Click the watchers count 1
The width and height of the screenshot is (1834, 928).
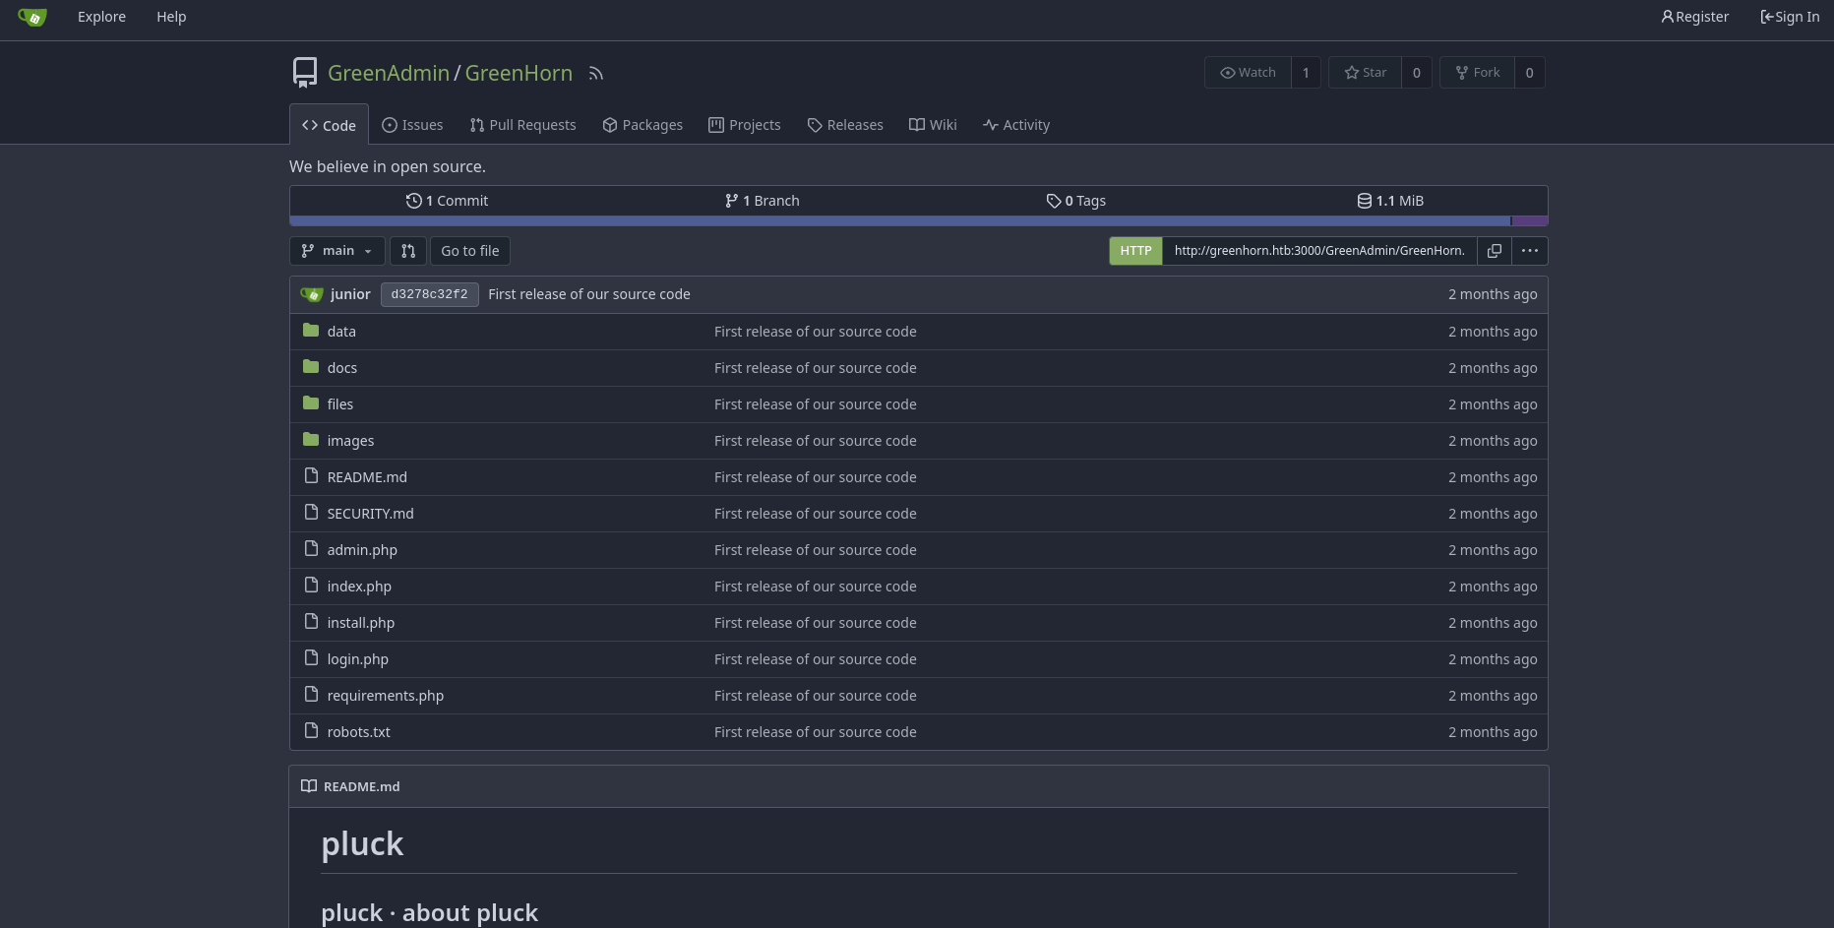1306,73
